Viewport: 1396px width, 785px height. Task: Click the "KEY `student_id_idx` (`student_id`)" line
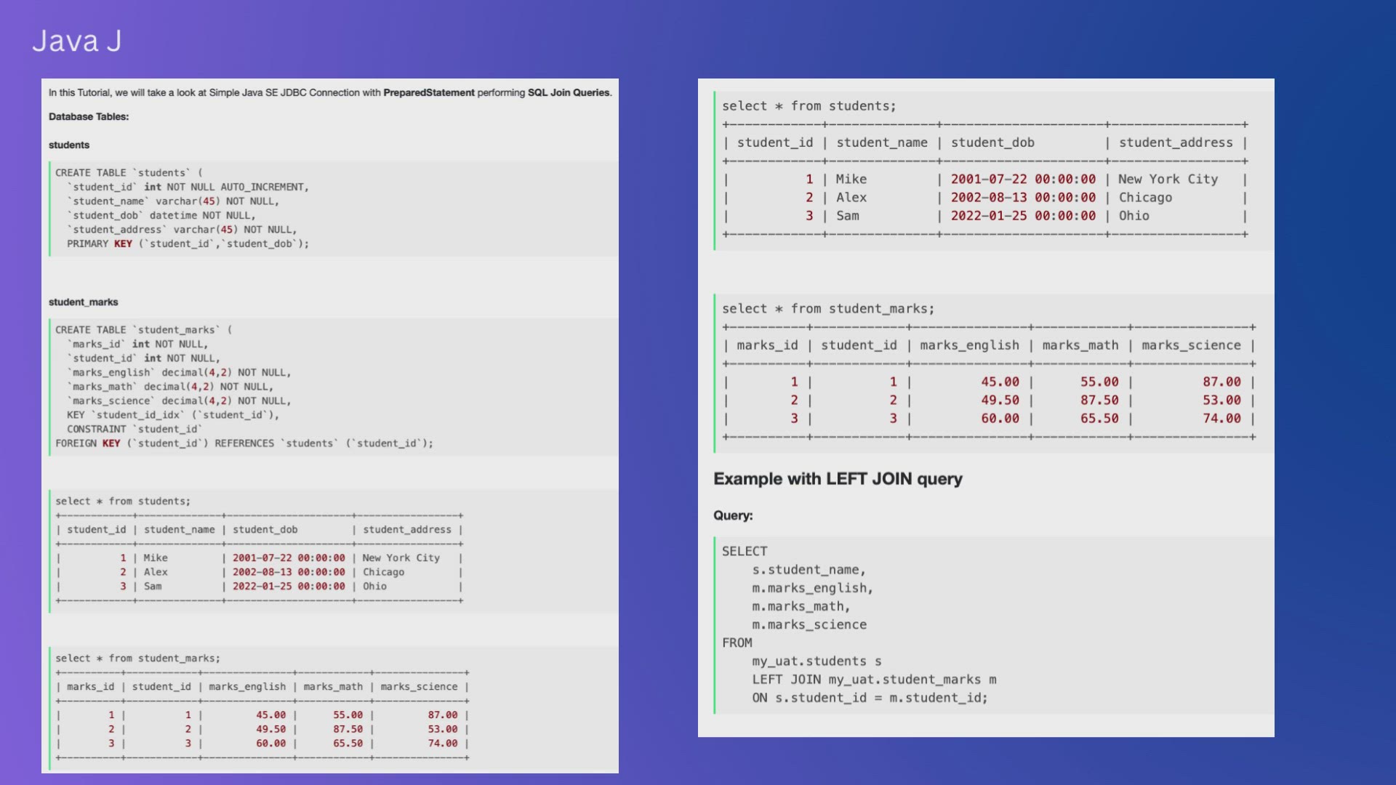coord(173,415)
